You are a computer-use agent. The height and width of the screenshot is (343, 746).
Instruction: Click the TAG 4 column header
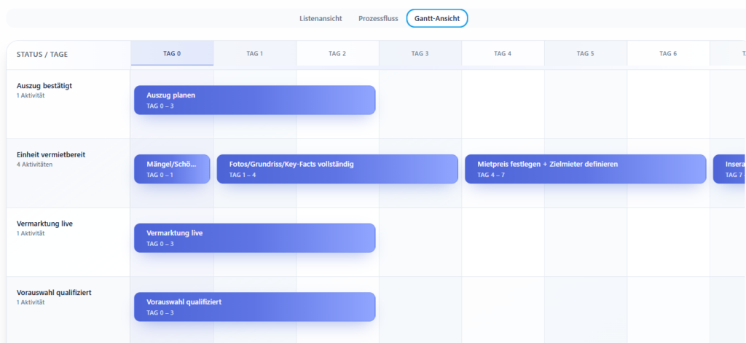coord(503,53)
